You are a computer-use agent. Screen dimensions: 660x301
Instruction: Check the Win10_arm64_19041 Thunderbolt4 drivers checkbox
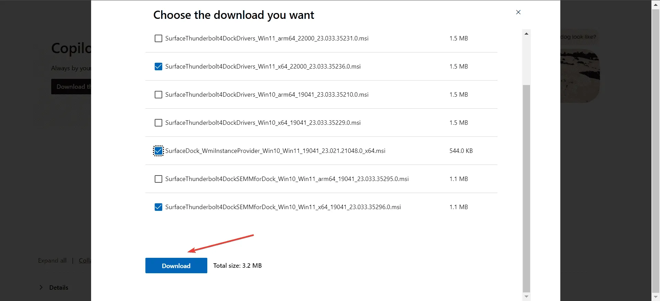pyautogui.click(x=158, y=95)
